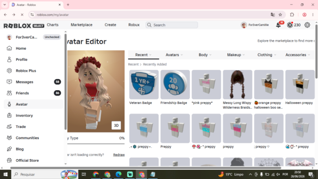Open Microsoft Edge from the taskbar

pos(118,174)
